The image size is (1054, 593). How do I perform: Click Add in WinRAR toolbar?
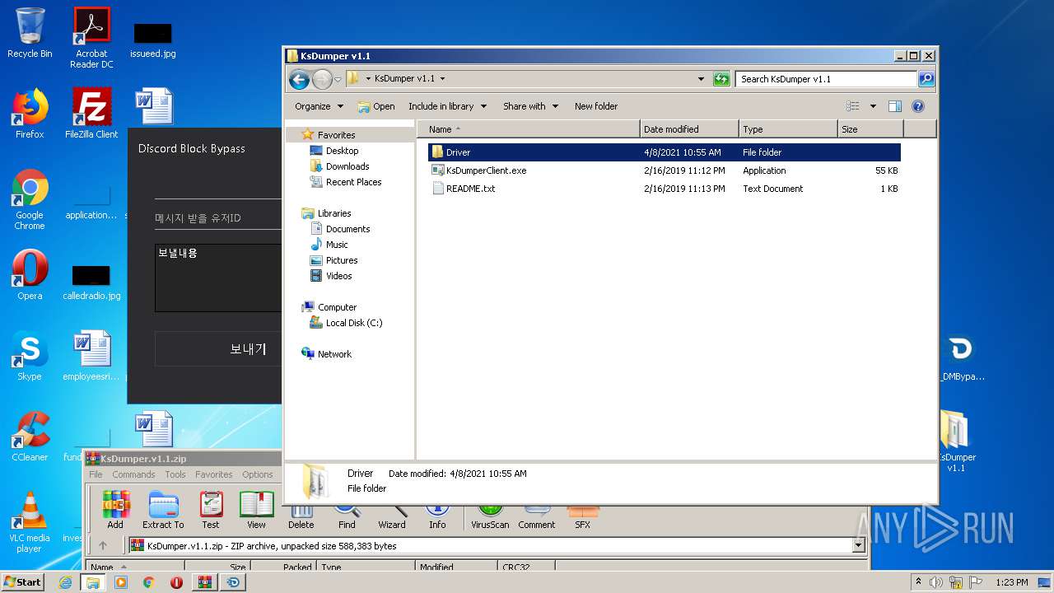click(x=115, y=510)
